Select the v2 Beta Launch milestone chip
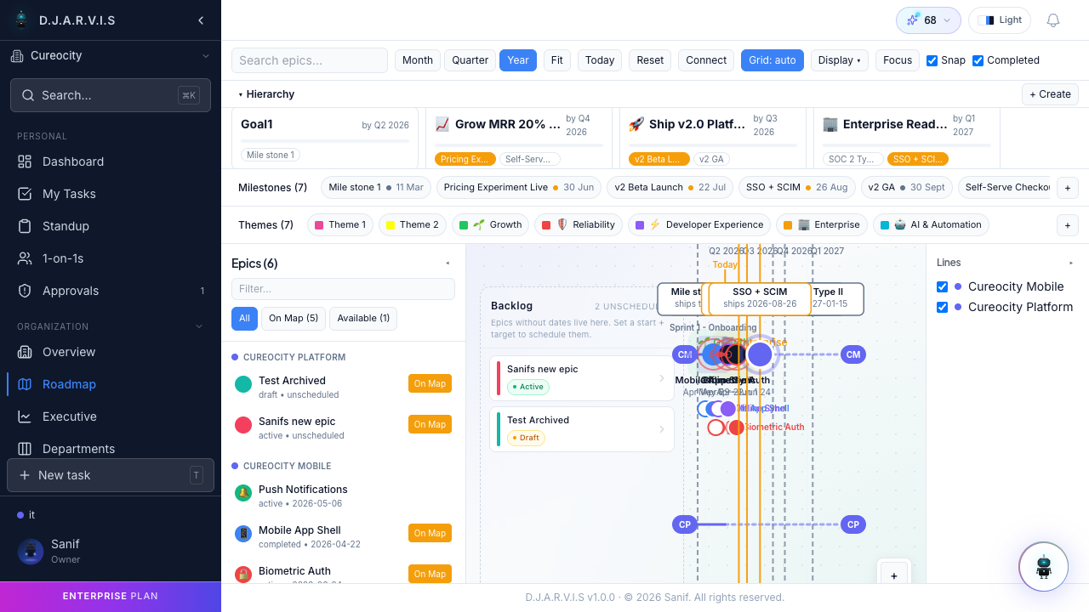This screenshot has width=1089, height=612. click(x=670, y=187)
